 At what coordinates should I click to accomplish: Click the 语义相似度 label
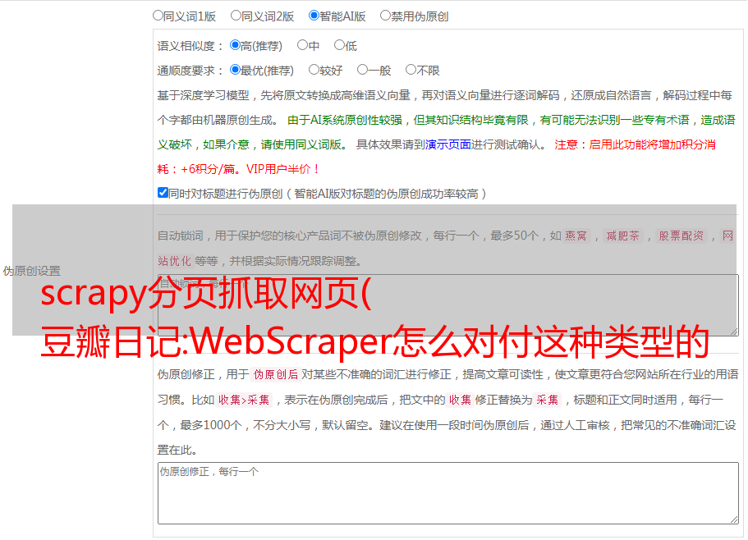190,46
